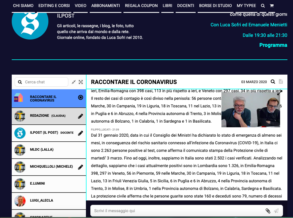Go to the Abbonamenti menu item
The image size is (293, 218).
click(x=106, y=6)
